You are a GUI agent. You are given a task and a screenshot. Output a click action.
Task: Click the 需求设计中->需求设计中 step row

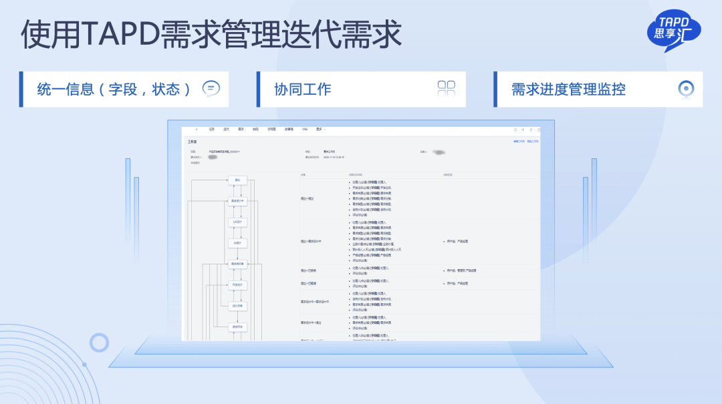419,302
